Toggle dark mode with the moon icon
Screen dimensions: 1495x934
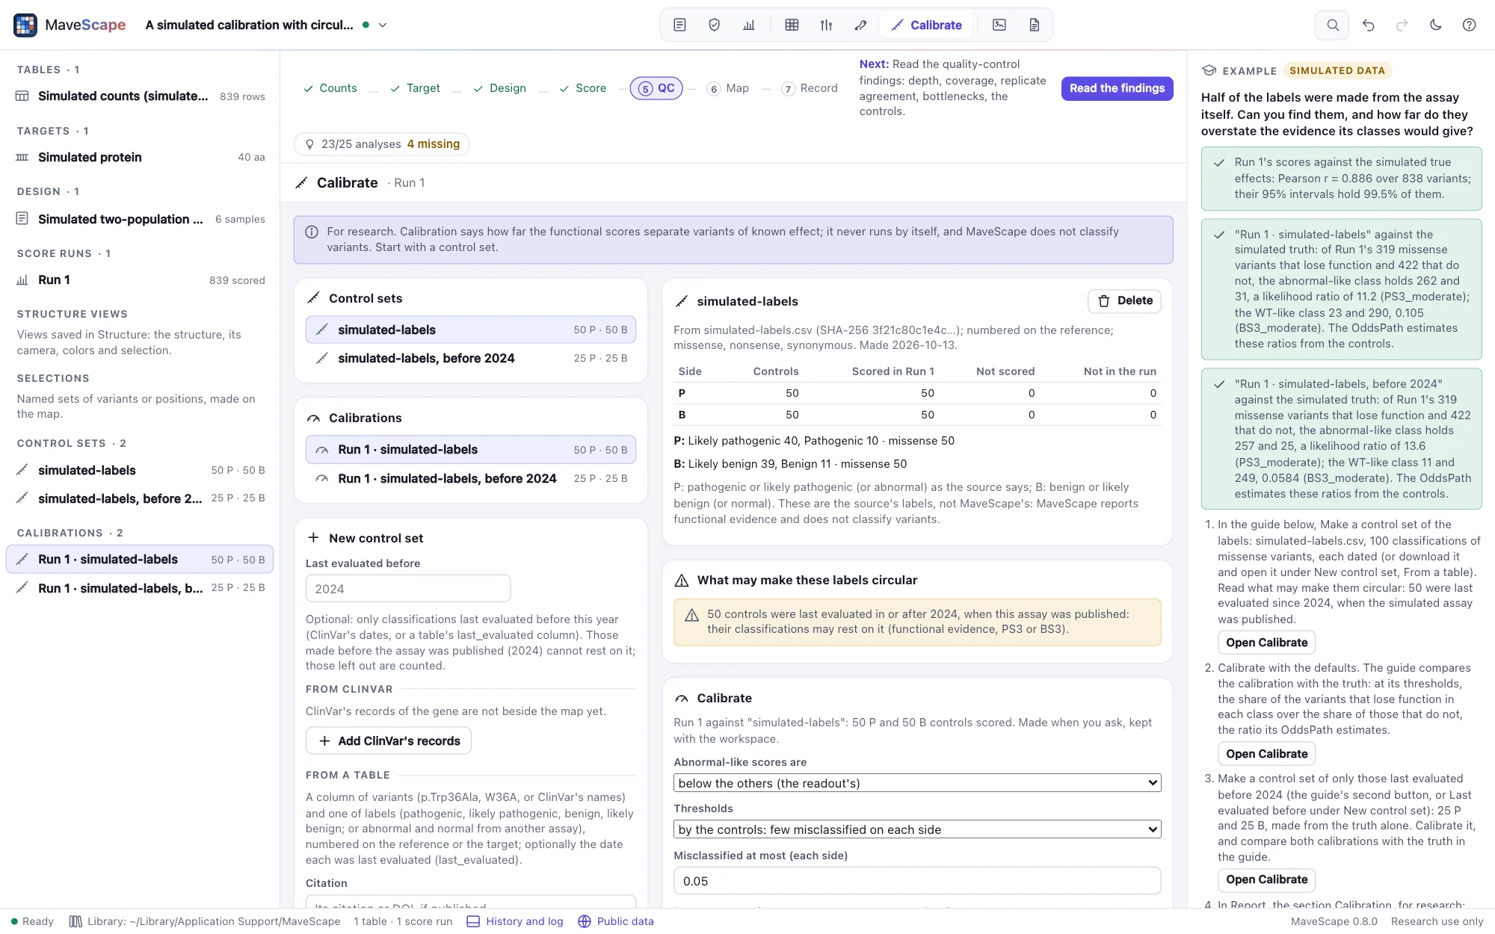pyautogui.click(x=1435, y=25)
